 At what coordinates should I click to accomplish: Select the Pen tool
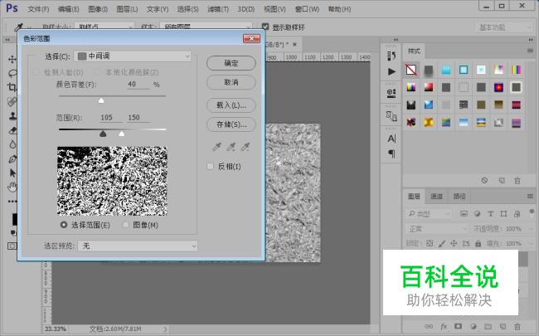(12, 159)
